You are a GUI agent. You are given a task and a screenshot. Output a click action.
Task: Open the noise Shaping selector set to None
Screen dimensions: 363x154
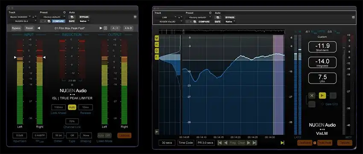click(x=86, y=135)
